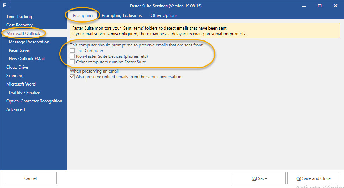Close the Faster Suite Settings window
Viewport: 344px width, 188px height.
(x=336, y=6)
